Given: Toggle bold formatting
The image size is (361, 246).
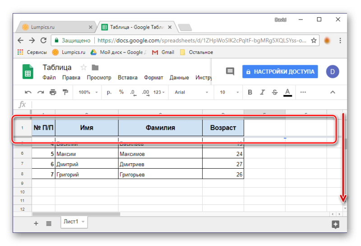Looking at the screenshot, I should click(250, 92).
